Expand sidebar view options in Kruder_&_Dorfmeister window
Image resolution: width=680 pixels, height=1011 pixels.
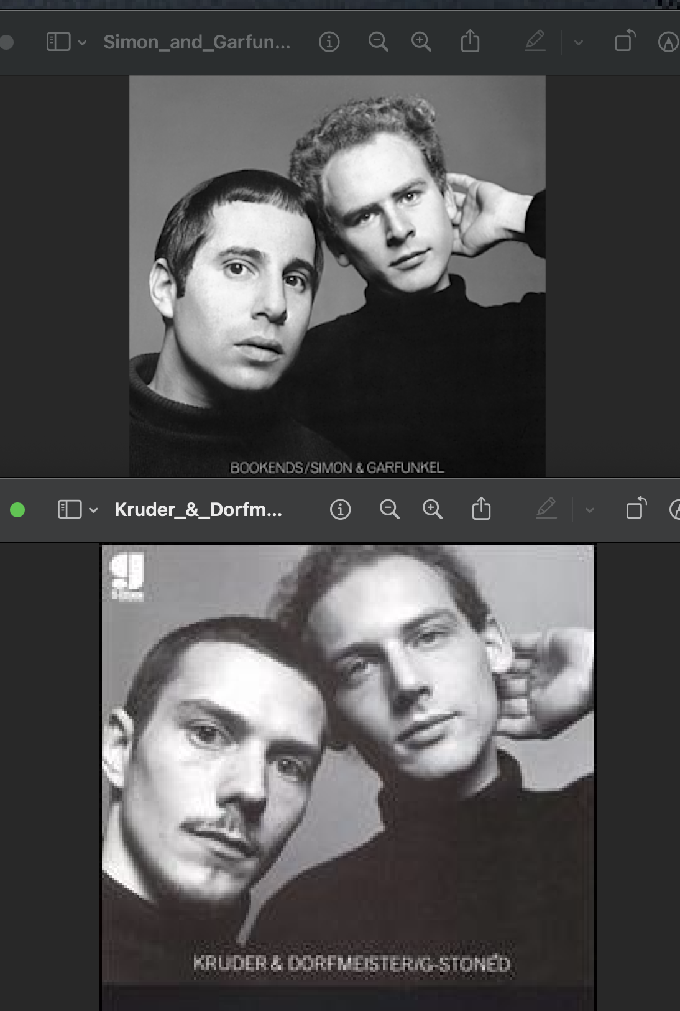[x=93, y=510]
